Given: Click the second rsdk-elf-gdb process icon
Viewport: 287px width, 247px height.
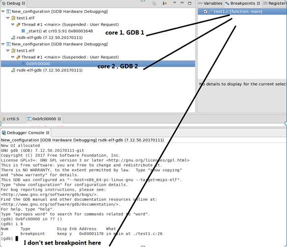Looking at the screenshot, I should 13,70.
